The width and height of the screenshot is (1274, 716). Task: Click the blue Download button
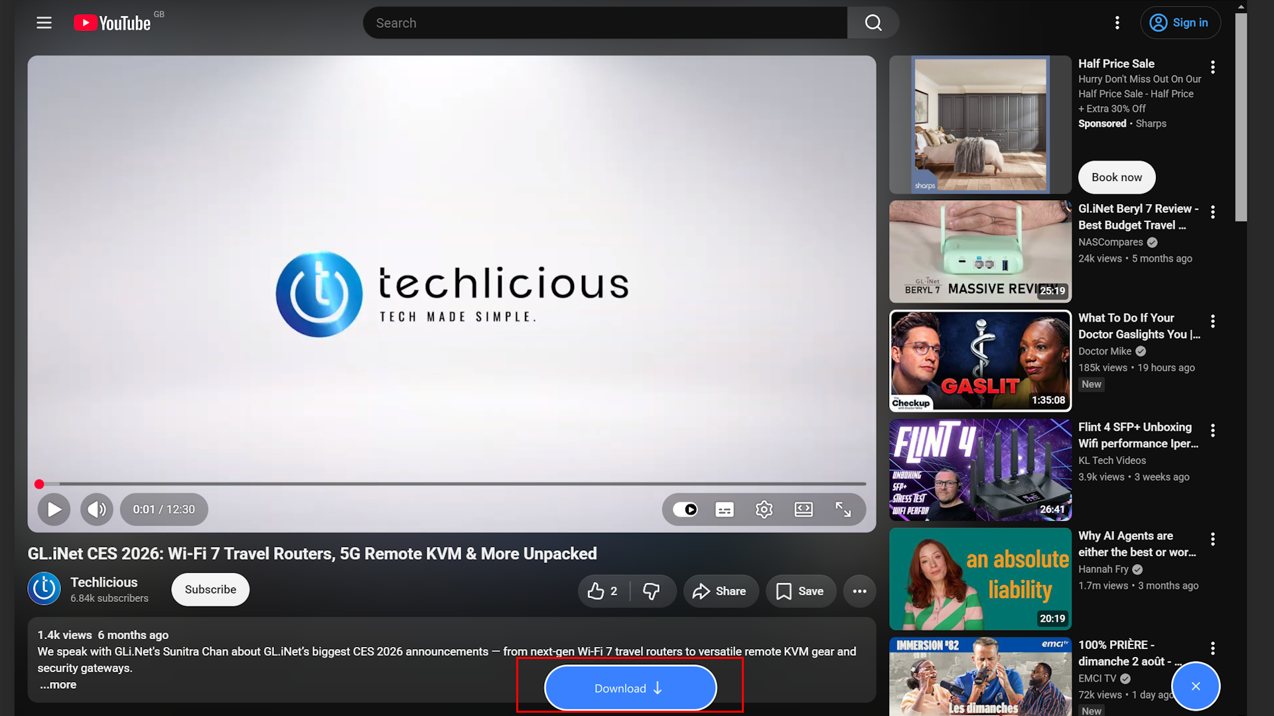[x=630, y=688]
